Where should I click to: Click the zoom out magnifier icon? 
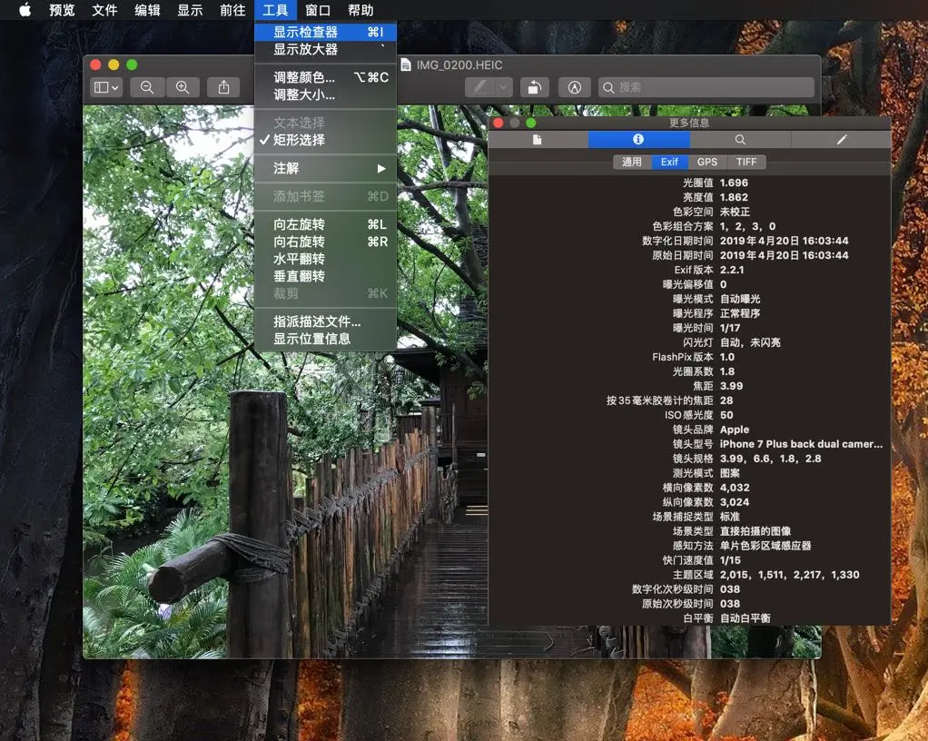pos(147,87)
